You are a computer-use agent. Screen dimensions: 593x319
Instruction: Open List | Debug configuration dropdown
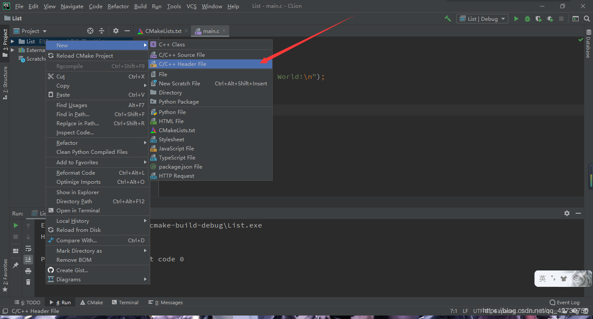(x=482, y=19)
